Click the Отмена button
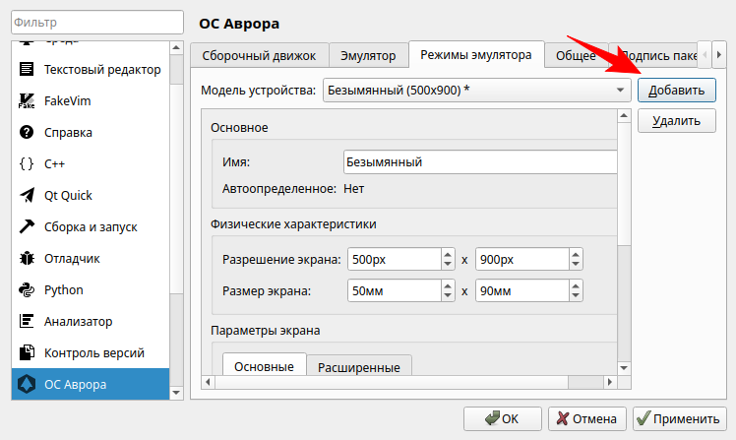Image resolution: width=736 pixels, height=440 pixels. 586,418
